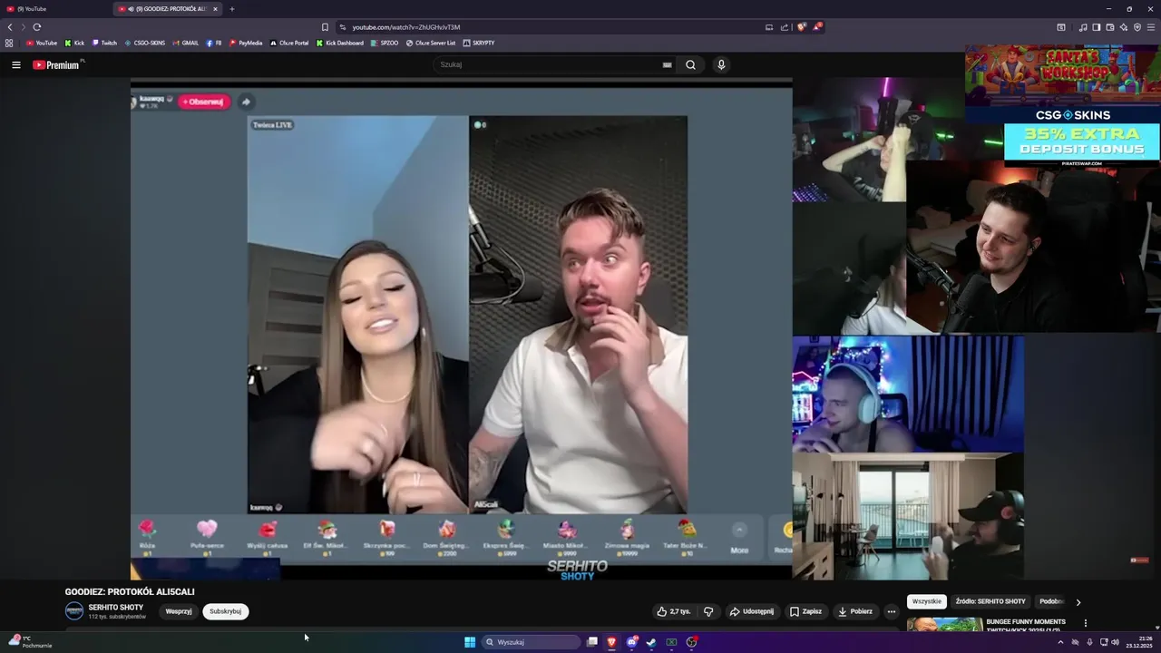Switch to the first YouTube tab
The image size is (1161, 653).
[x=56, y=9]
